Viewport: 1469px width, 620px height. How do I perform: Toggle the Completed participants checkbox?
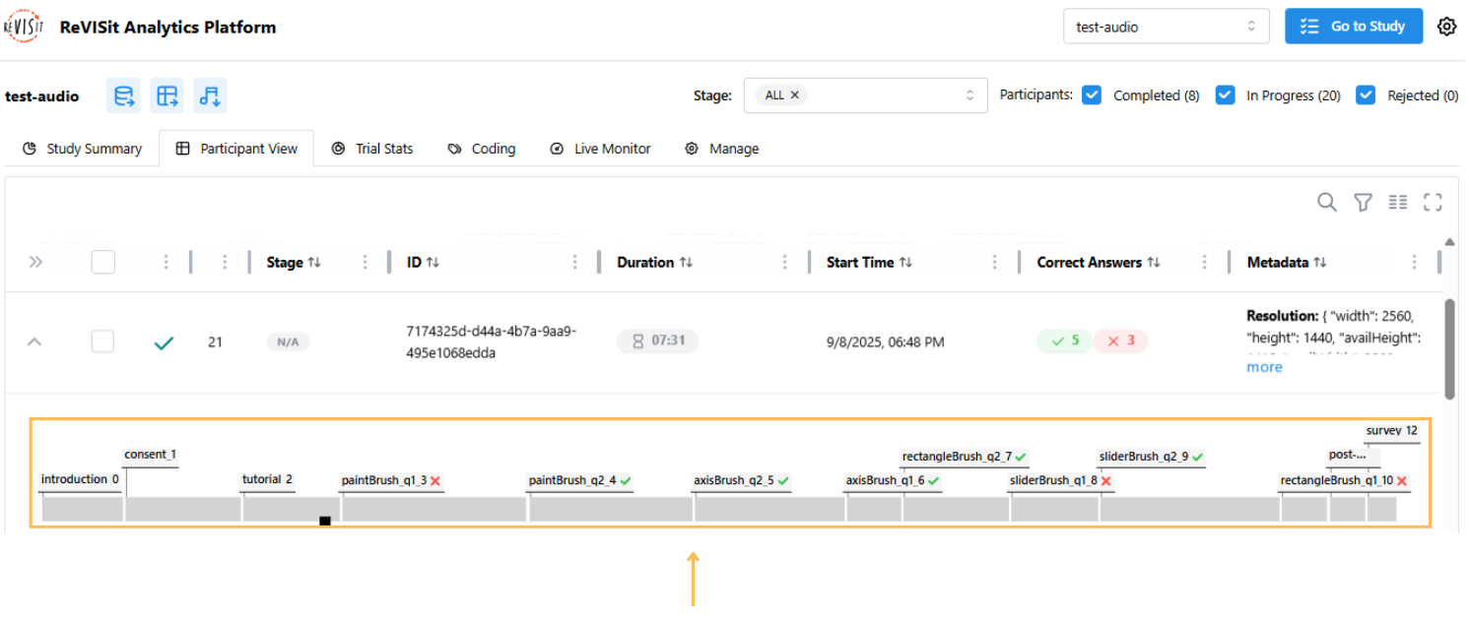(x=1092, y=94)
